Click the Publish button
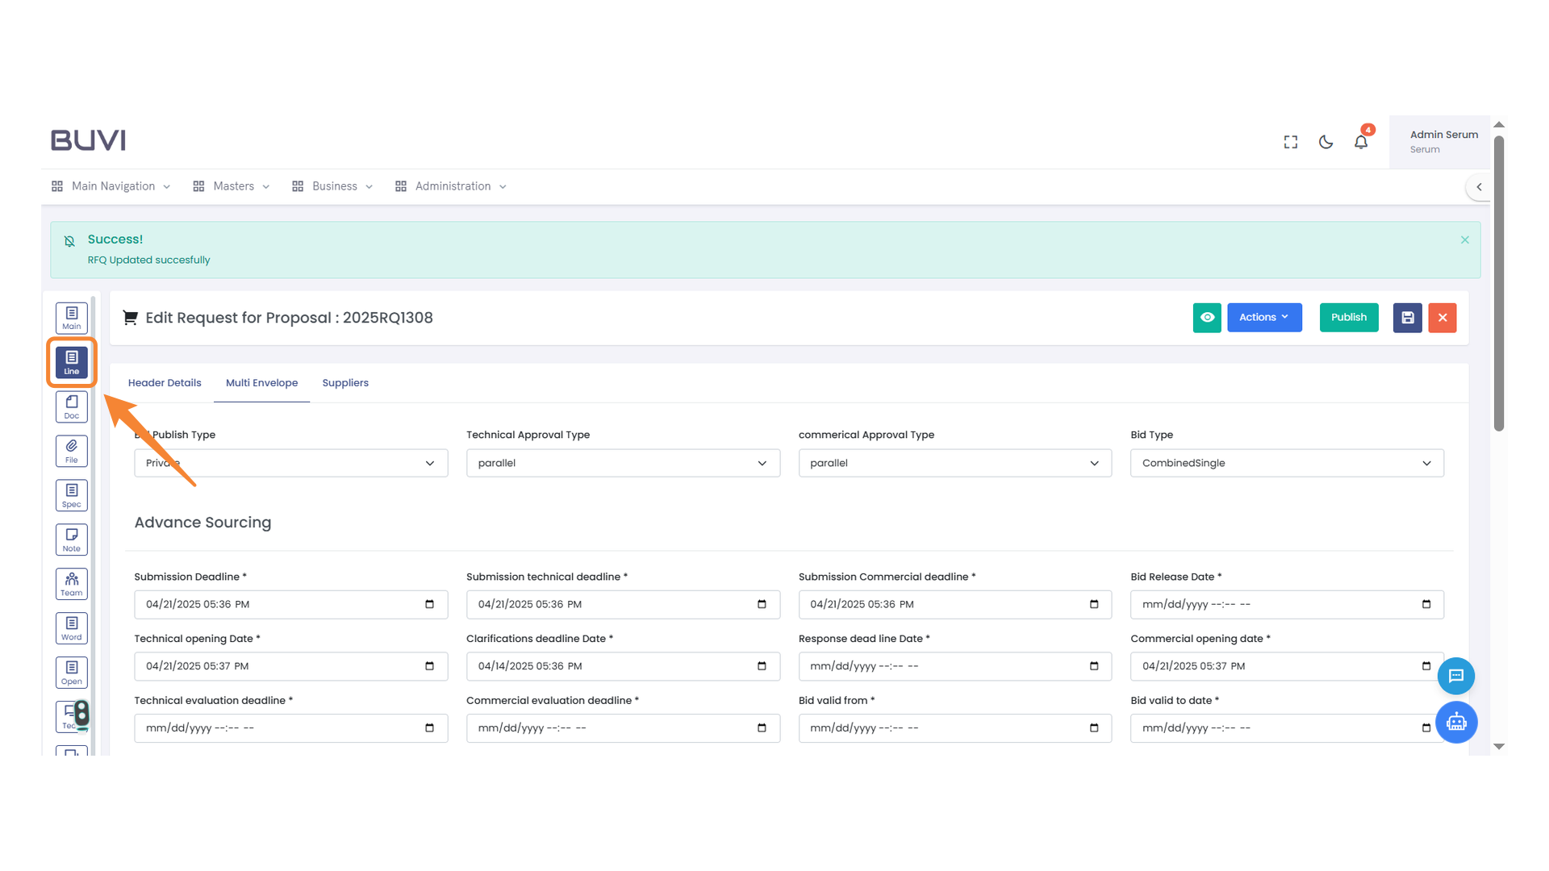 point(1348,318)
